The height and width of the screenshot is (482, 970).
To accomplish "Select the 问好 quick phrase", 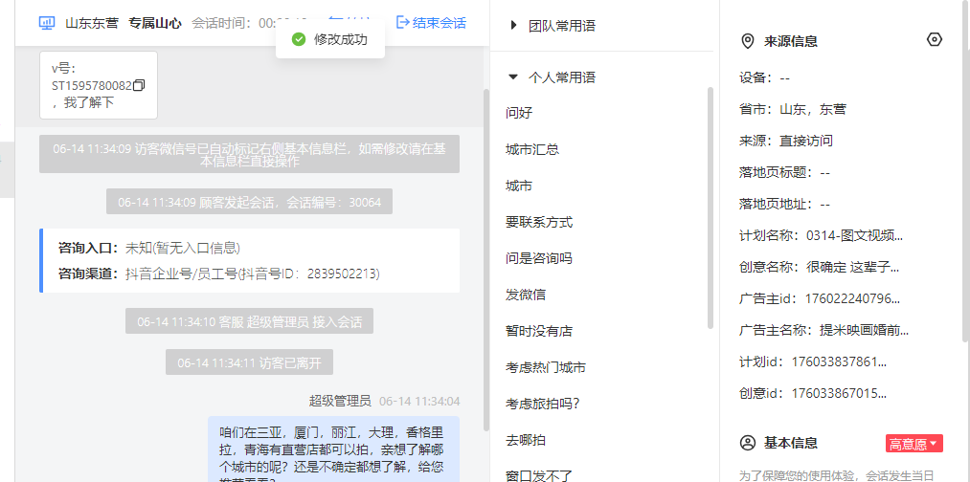I will click(519, 113).
